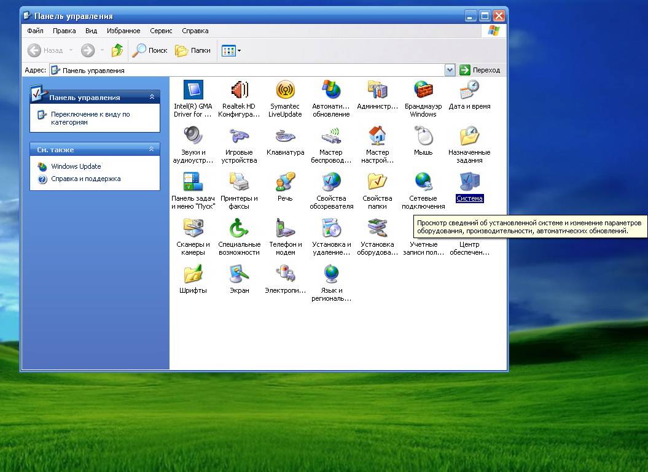Open Принтеры и факсы icon
Image resolution: width=648 pixels, height=472 pixels.
click(240, 182)
